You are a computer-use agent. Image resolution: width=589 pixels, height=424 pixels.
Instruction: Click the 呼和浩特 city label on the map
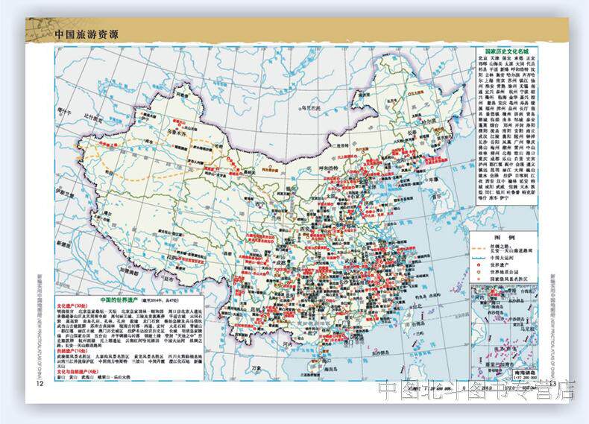[x=328, y=168]
